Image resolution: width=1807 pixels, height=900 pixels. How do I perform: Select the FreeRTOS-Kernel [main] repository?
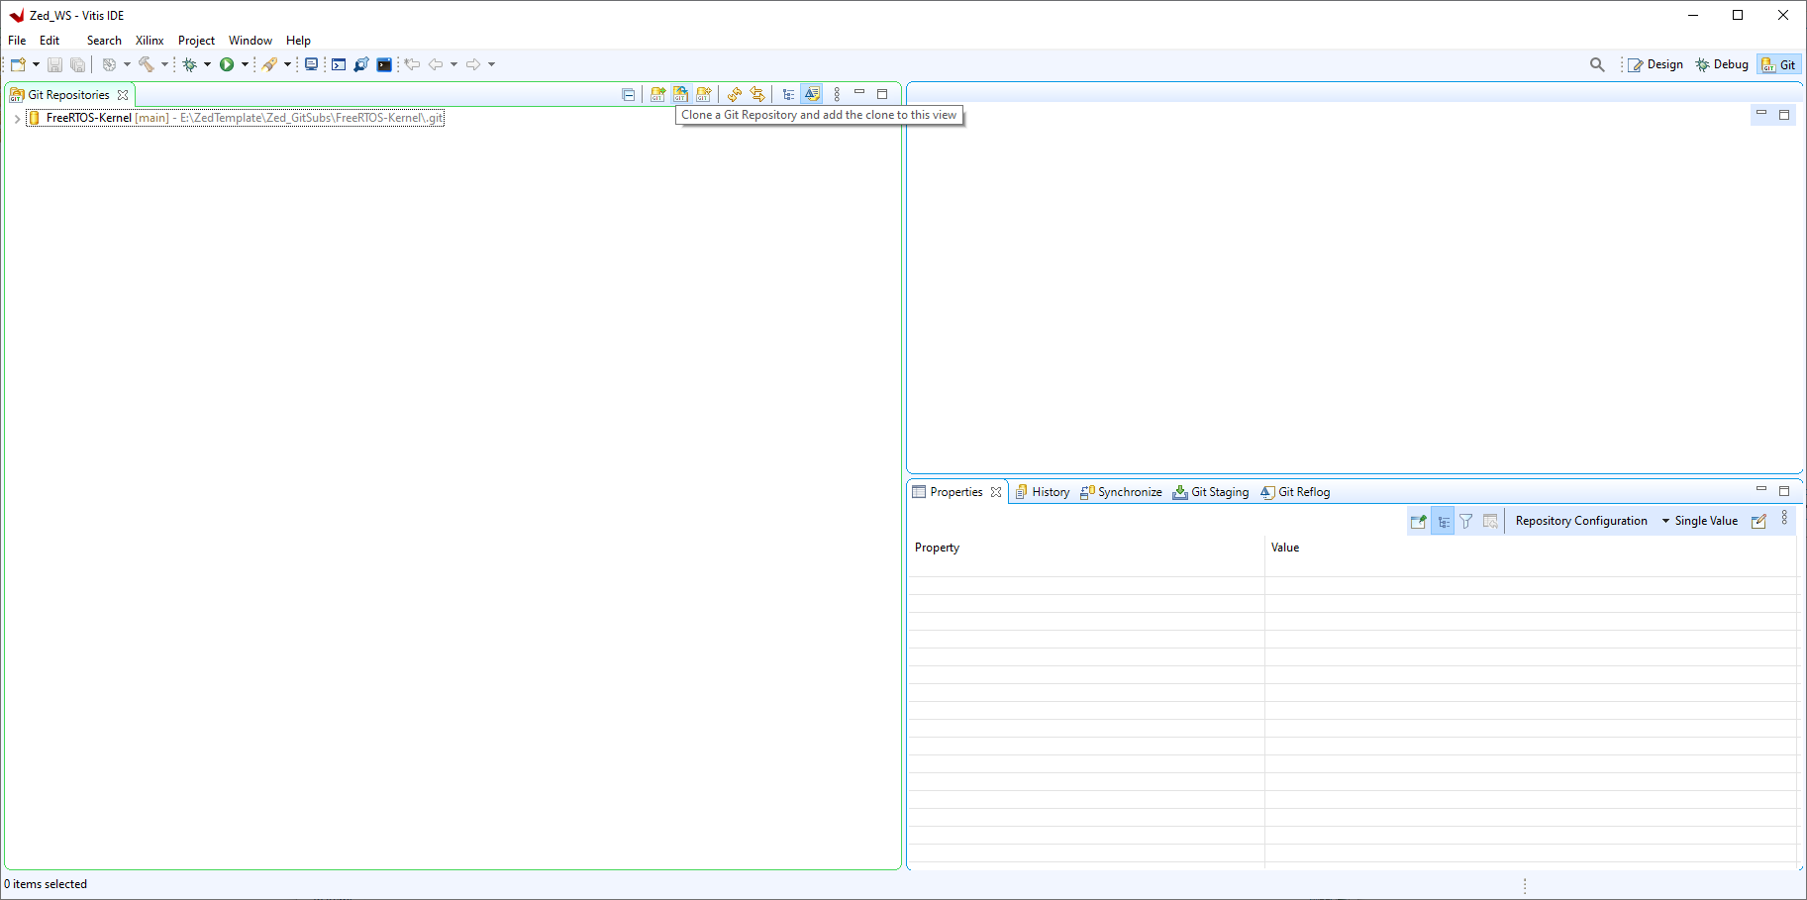tap(236, 118)
